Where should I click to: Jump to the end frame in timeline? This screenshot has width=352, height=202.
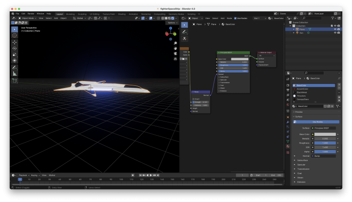point(158,175)
